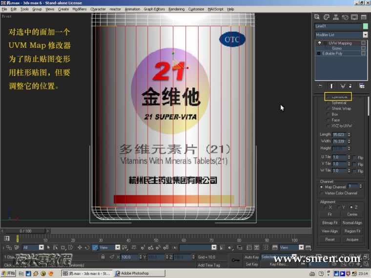Click Select by Name toolbar icon
The width and height of the screenshot is (371, 278).
55,247
